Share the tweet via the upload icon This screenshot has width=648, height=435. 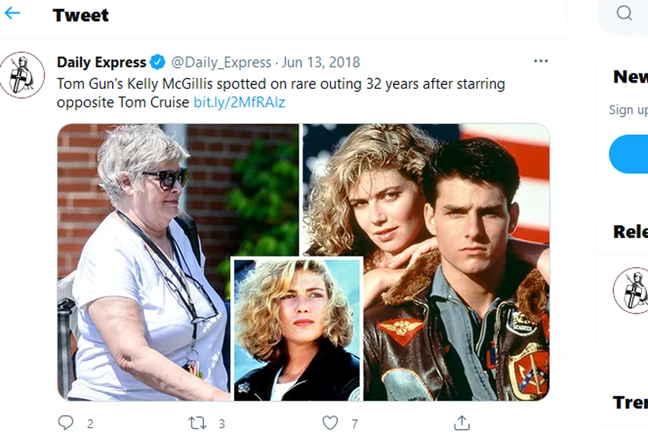point(461,423)
